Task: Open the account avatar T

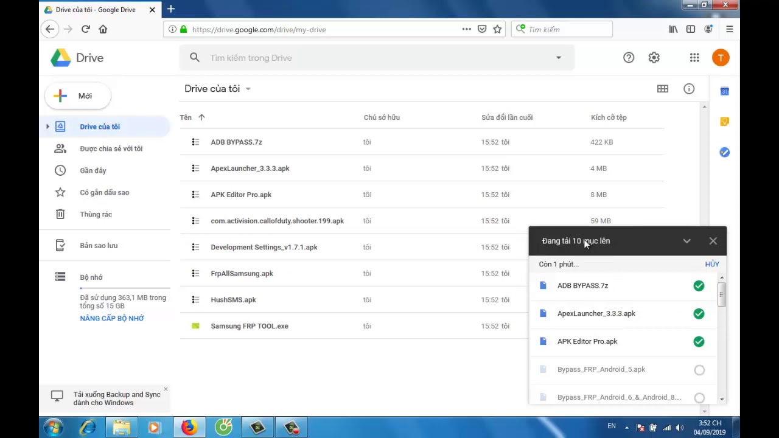Action: 721,58
